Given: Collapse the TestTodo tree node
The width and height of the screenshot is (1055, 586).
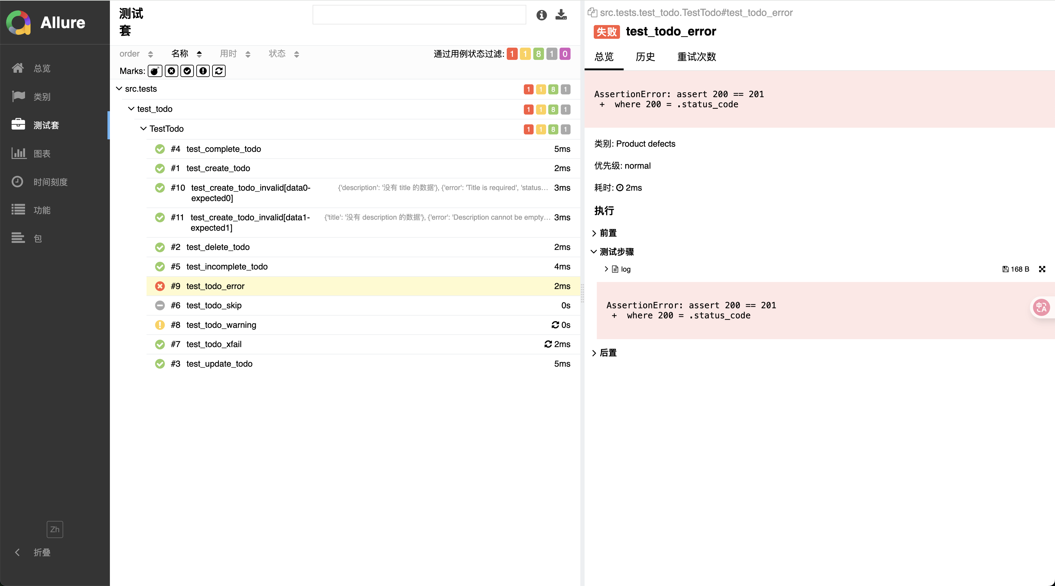Looking at the screenshot, I should [143, 129].
